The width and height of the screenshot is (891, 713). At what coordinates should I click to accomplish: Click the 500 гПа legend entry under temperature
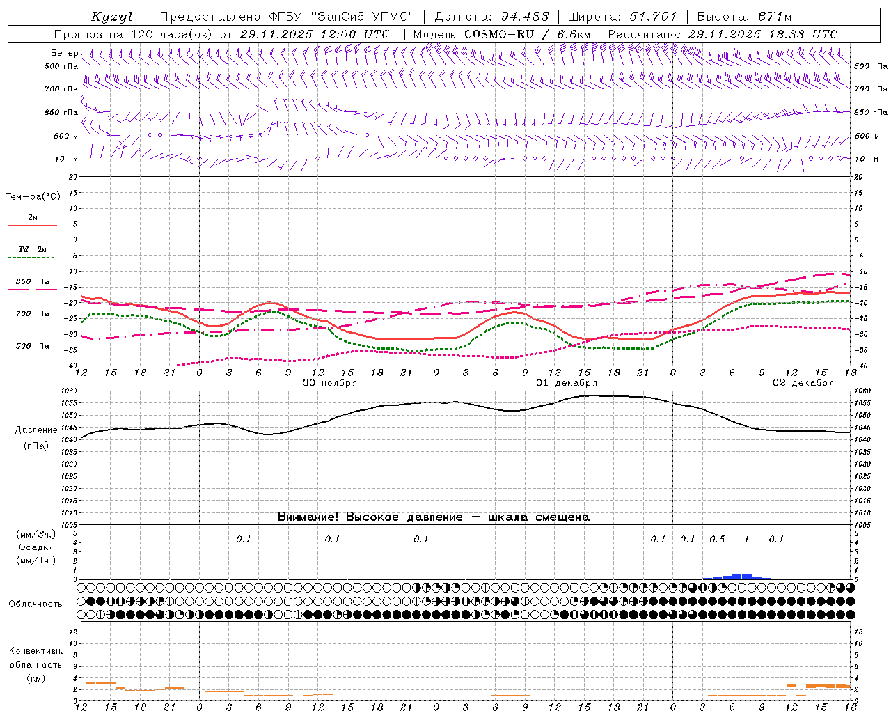click(32, 346)
